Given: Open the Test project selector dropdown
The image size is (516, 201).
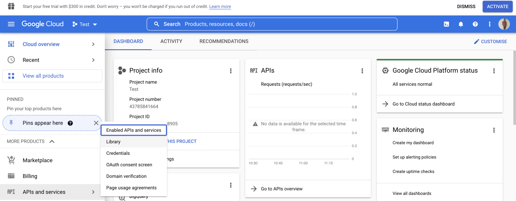Looking at the screenshot, I should (85, 24).
